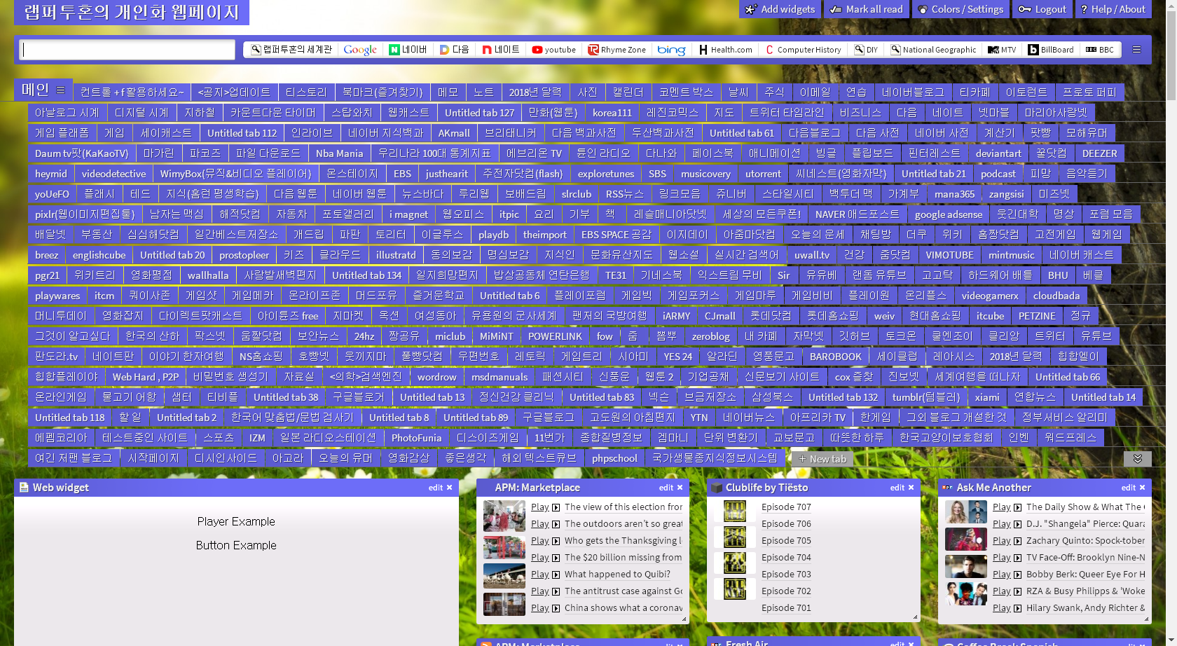Select National Geographic search option

pyautogui.click(x=933, y=50)
